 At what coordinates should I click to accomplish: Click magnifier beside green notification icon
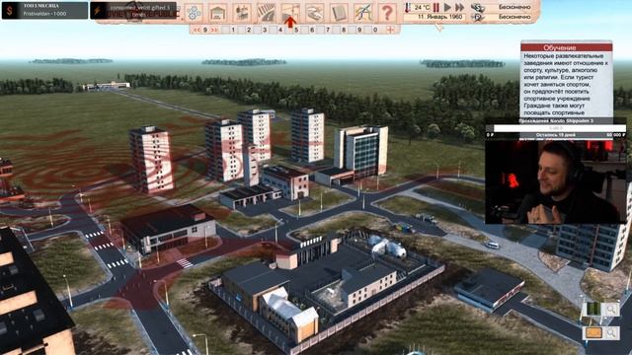pyautogui.click(x=611, y=309)
